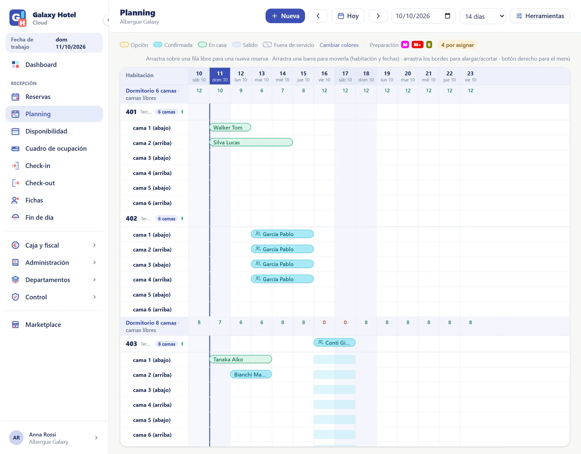Open Anna Rossi user menu chevron
The width and height of the screenshot is (581, 454).
click(96, 438)
